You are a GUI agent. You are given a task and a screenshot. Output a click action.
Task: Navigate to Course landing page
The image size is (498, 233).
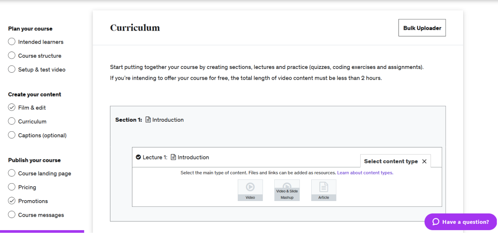[x=45, y=174]
